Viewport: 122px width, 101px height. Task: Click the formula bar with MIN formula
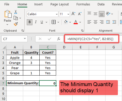tap(92, 39)
